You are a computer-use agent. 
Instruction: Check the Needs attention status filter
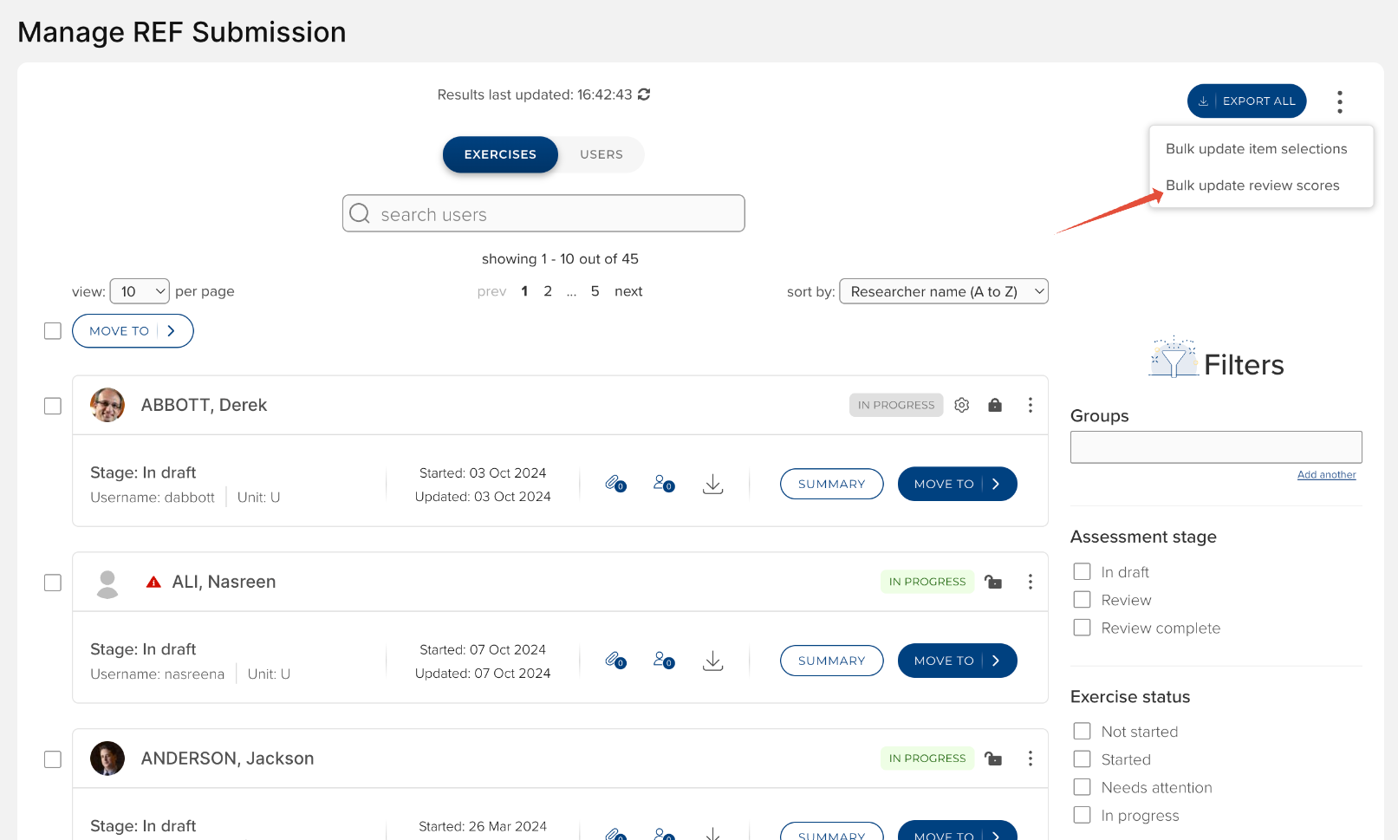point(1082,787)
